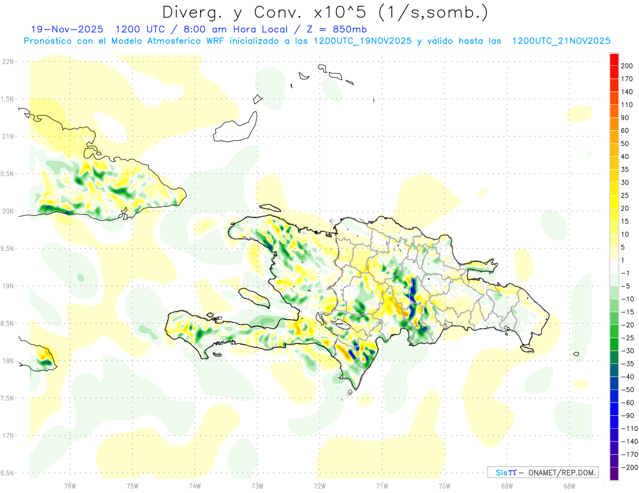639x493 pixels.
Task: Click the '76W' longitude label
Action: click(x=70, y=486)
